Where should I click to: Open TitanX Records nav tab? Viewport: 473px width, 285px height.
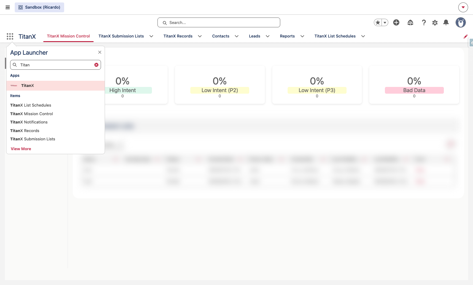point(178,36)
